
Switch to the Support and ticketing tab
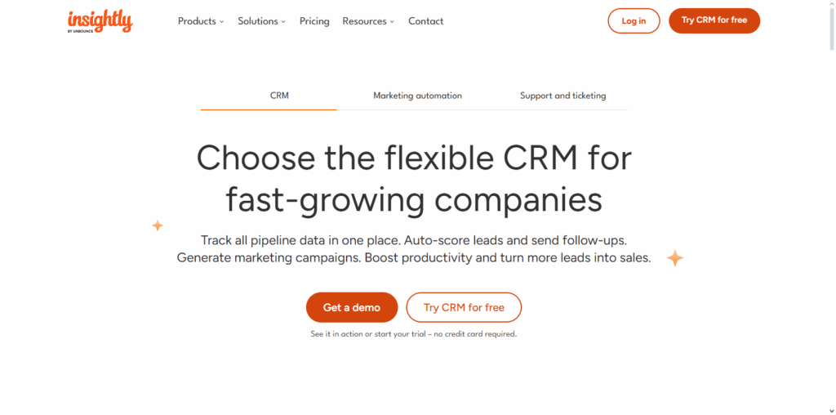click(563, 96)
